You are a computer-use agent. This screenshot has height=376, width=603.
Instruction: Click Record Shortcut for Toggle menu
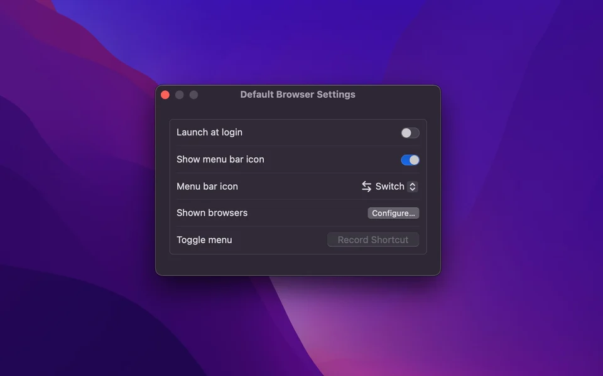click(x=373, y=240)
